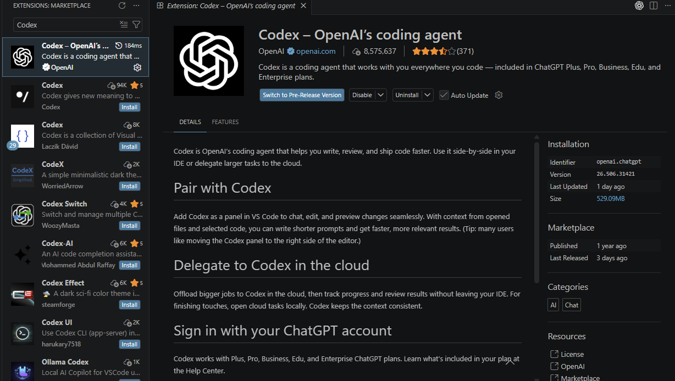Click extension settings gear beside Auto Update
The height and width of the screenshot is (381, 675).
coord(499,95)
